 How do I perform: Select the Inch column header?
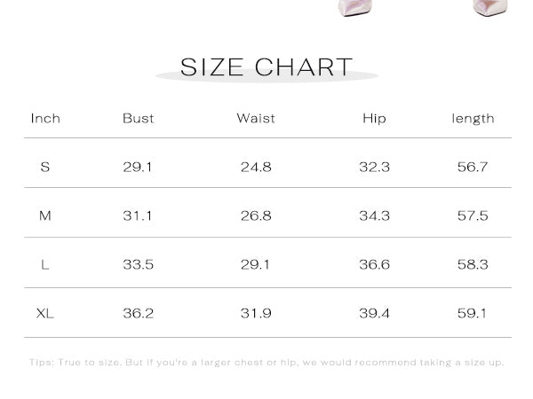[x=45, y=119]
